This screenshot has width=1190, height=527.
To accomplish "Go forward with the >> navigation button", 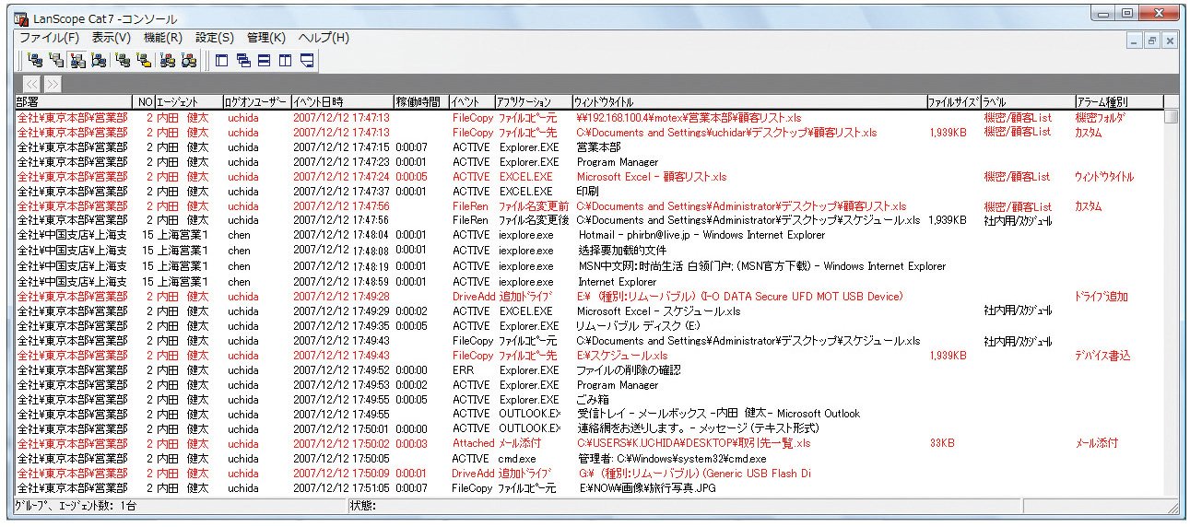I will coord(53,84).
